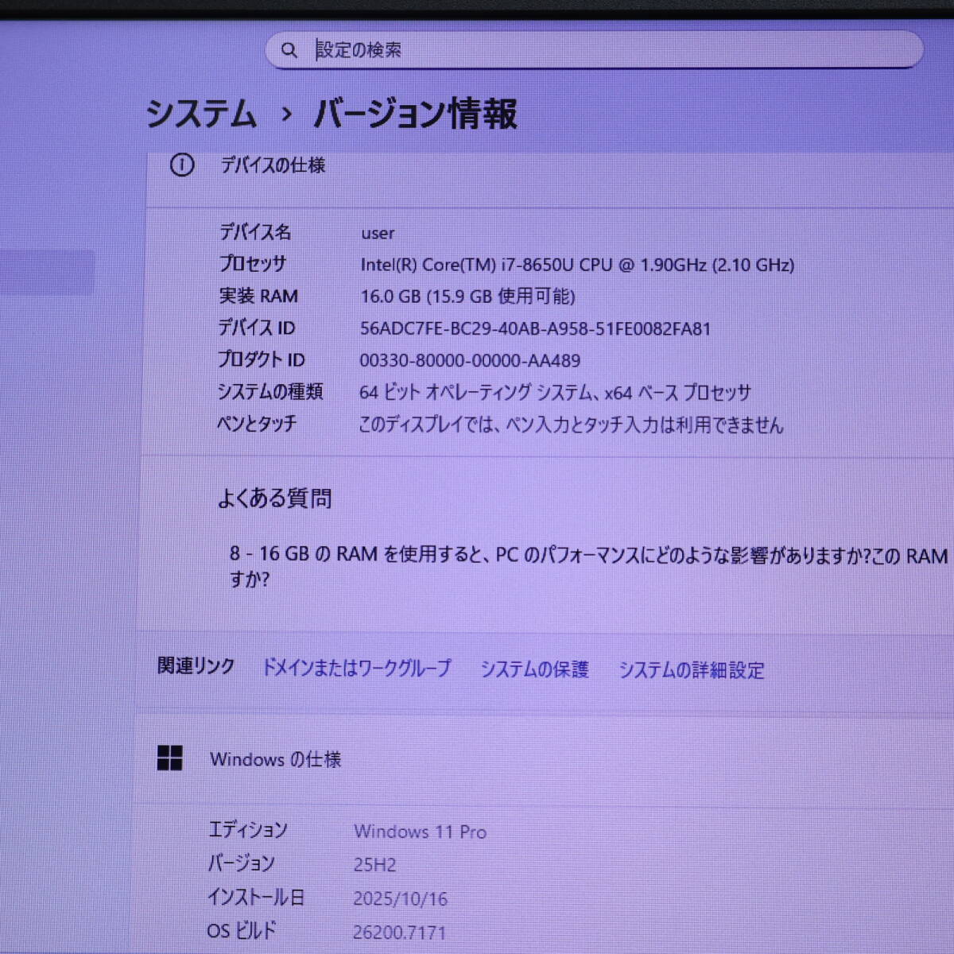
Task: Click the プロダクト ID label
Action: click(261, 359)
